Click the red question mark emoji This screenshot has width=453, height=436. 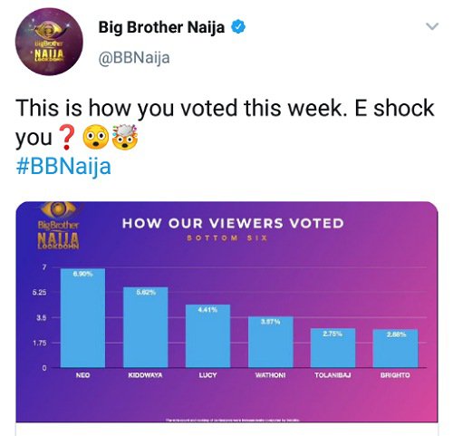pyautogui.click(x=67, y=138)
